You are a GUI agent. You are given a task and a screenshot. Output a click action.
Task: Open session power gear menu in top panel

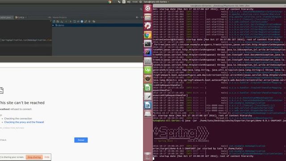point(141,2)
